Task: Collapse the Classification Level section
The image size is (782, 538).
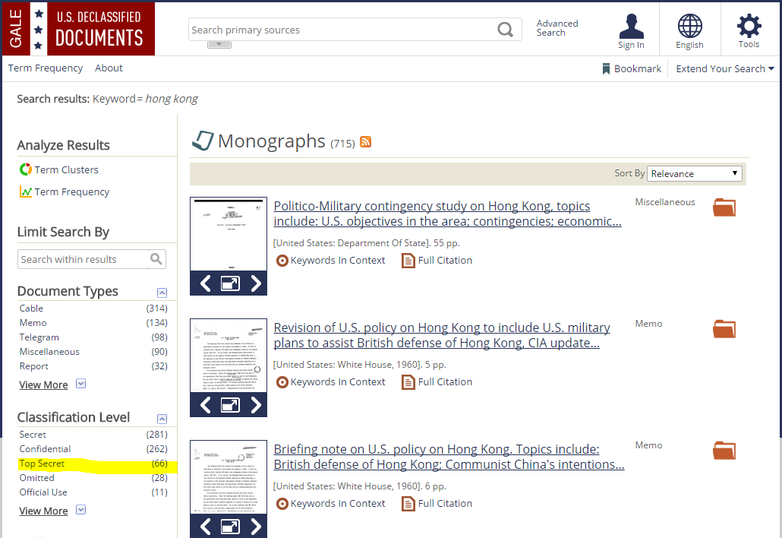Action: 162,419
